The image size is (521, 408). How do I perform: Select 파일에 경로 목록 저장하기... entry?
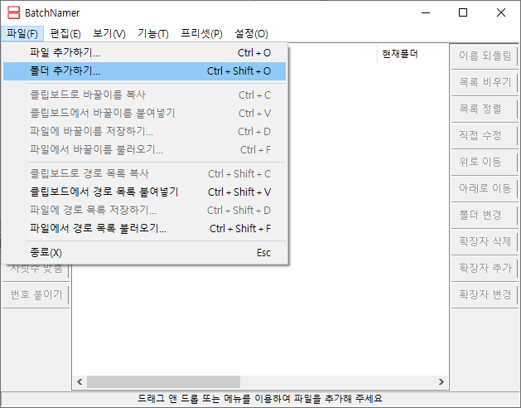click(x=144, y=211)
